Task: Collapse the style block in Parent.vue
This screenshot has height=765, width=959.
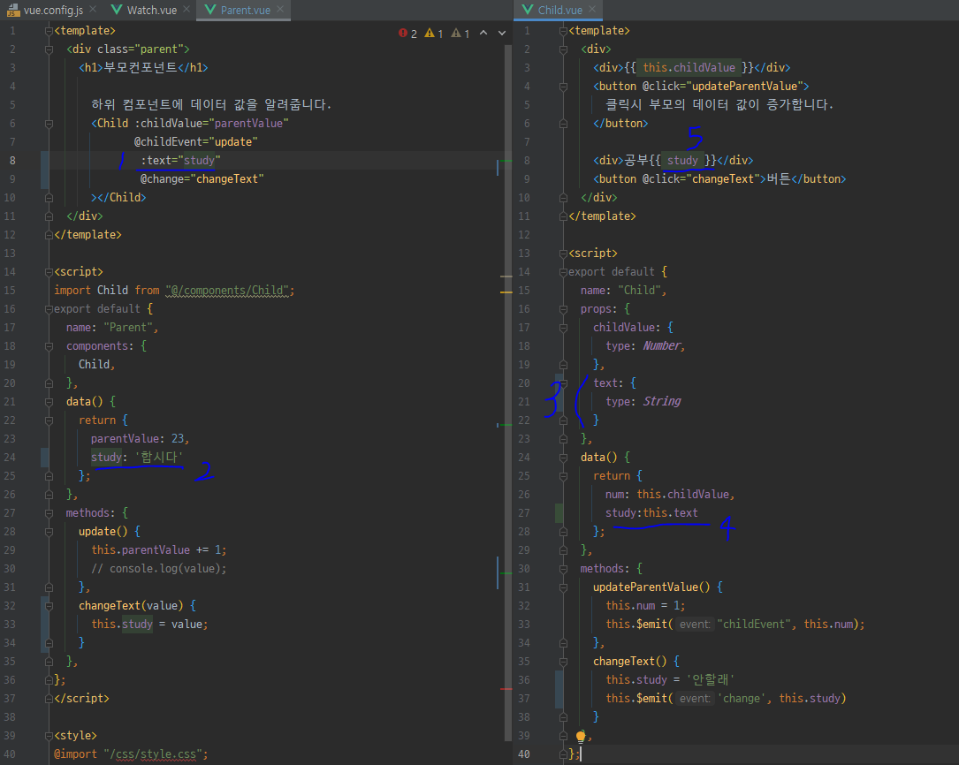Action: [x=49, y=736]
